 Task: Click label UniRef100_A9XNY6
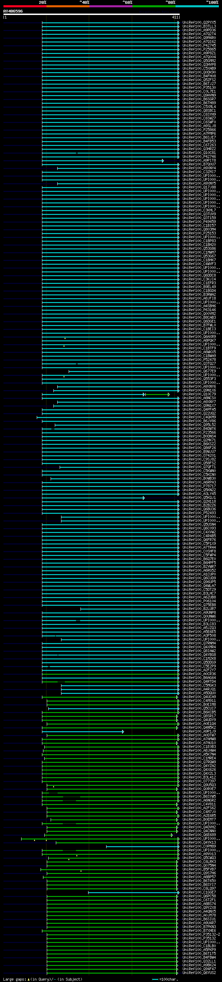199,387
